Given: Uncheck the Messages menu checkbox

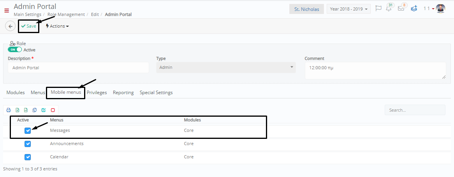Looking at the screenshot, I should [28, 131].
